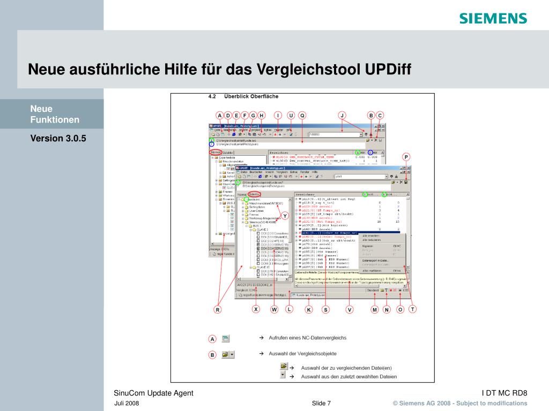
Task: Open the N0050 combo dropdown in back window
Action: pyautogui.click(x=361, y=134)
